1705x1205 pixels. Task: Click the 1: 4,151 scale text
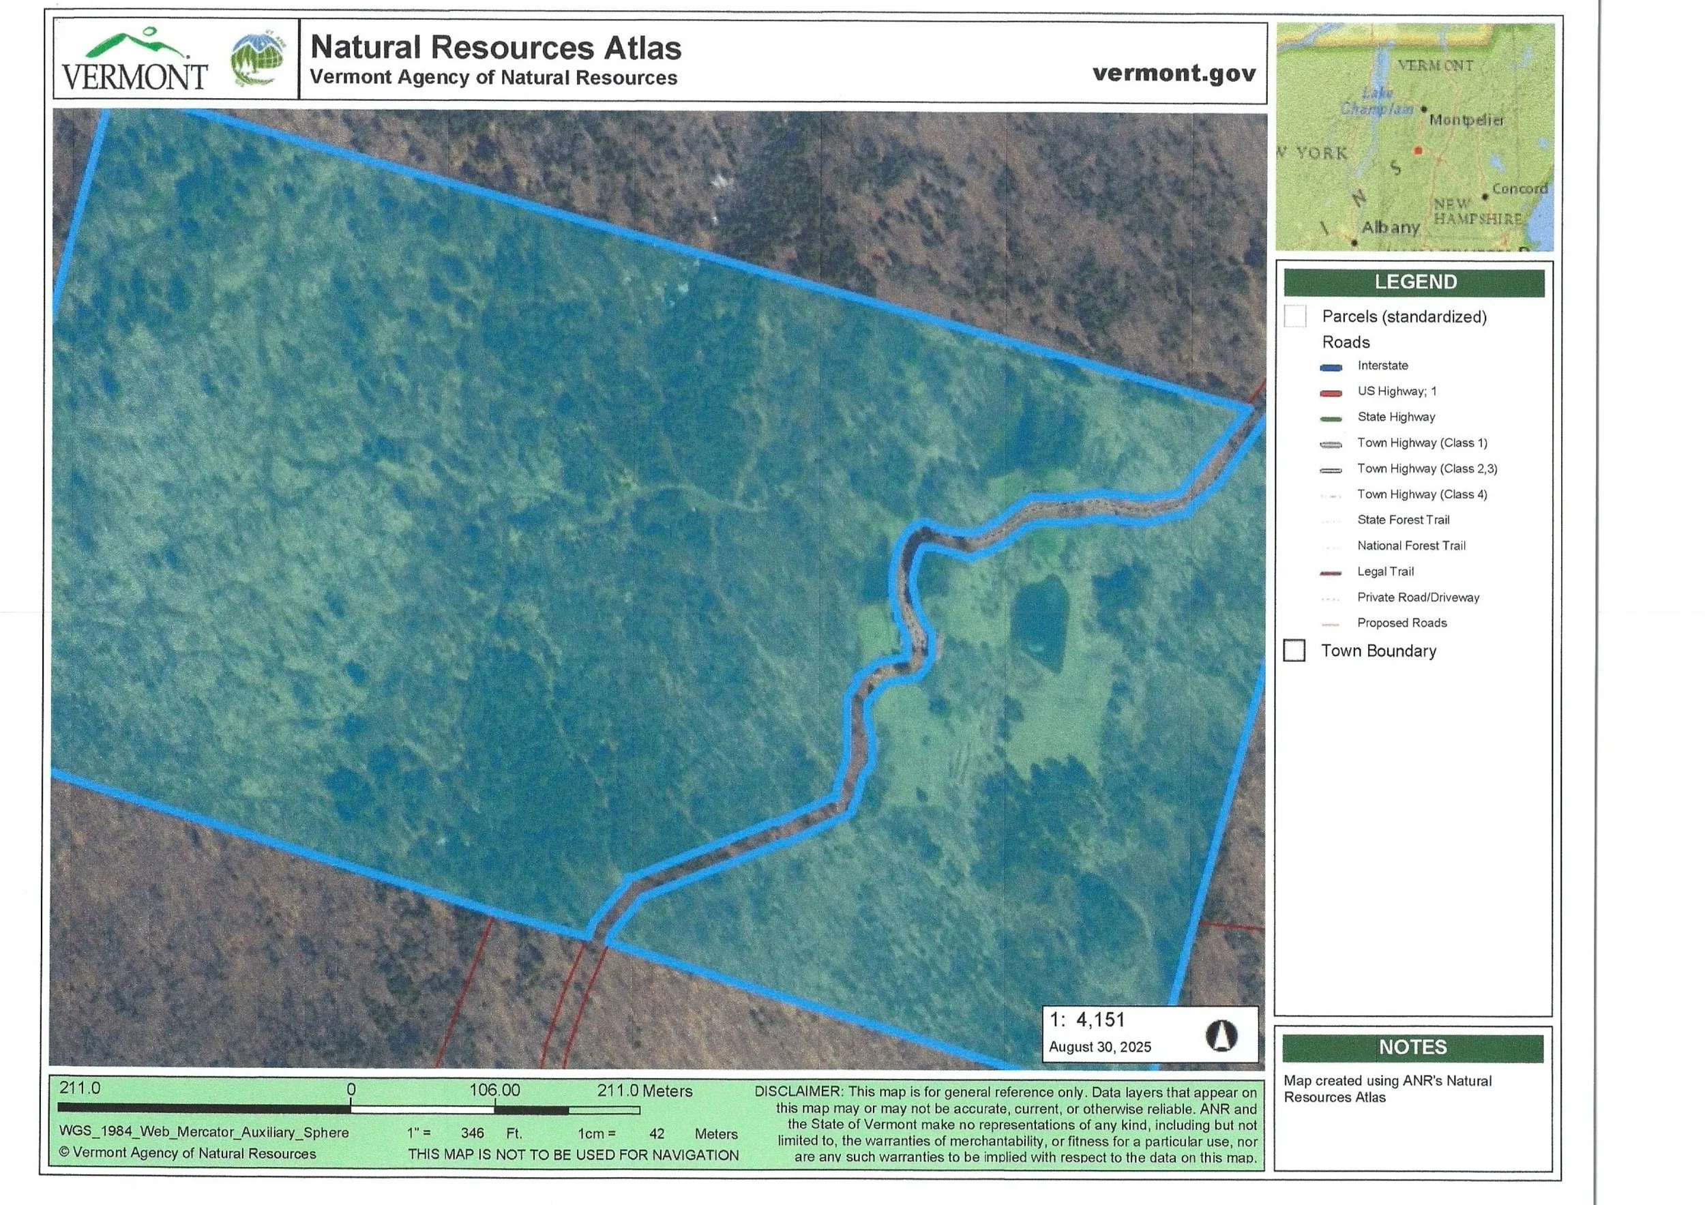1087,1020
